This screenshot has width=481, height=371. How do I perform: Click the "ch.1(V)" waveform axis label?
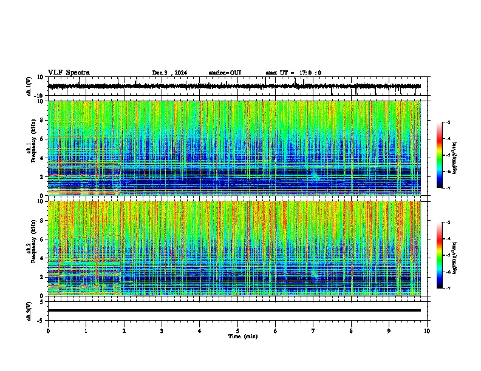(x=29, y=86)
